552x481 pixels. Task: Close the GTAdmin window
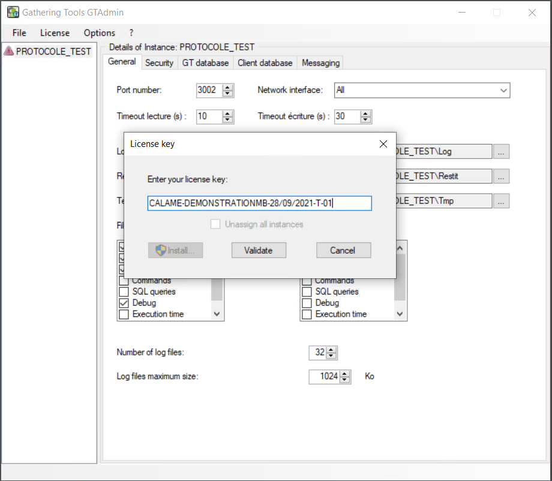[x=532, y=13]
